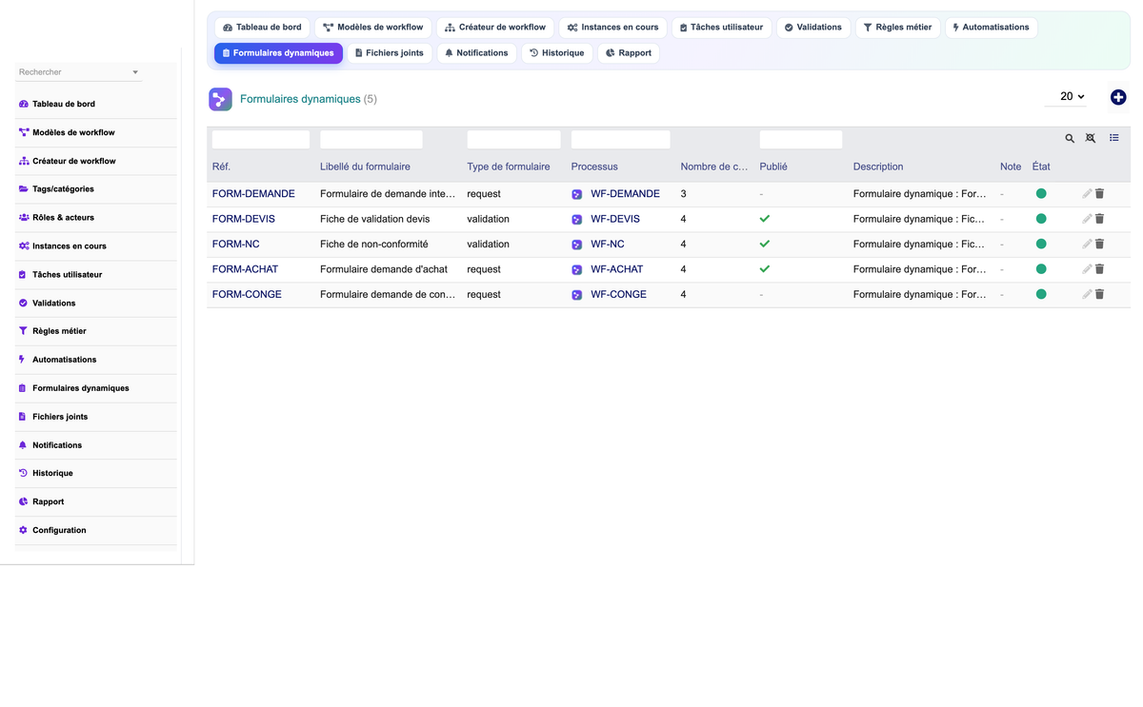Viewport: 1143px width, 707px height.
Task: Select the Validations tab
Action: tap(813, 28)
